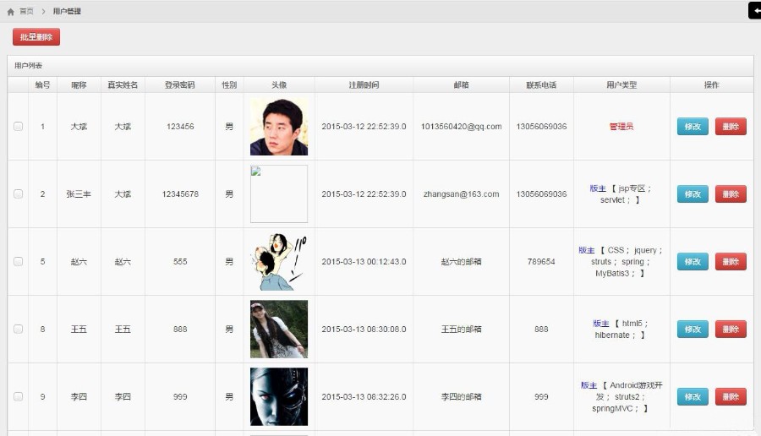Screen dimensions: 761x436
Task: Click the 操作 column header
Action: pos(711,84)
